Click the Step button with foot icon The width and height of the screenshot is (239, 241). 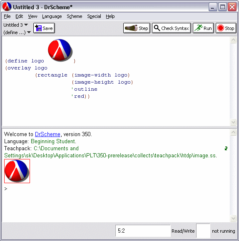[x=137, y=28]
